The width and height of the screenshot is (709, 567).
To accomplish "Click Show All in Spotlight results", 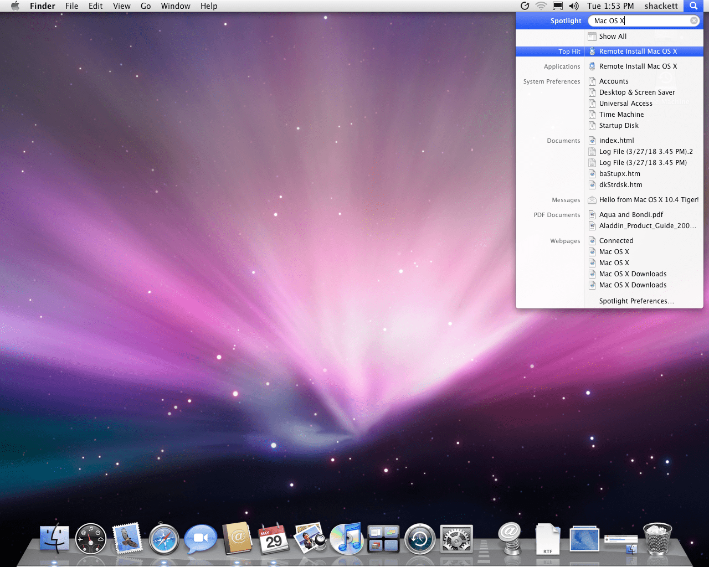I will 613,37.
